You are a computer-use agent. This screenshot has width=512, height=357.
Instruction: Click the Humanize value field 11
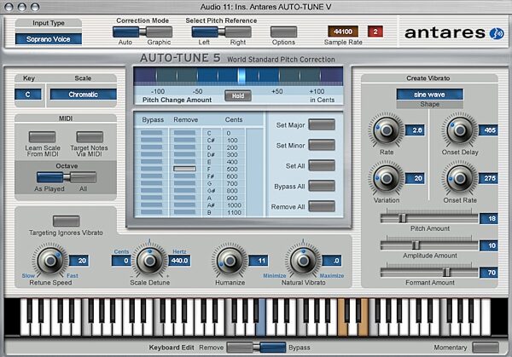point(259,261)
